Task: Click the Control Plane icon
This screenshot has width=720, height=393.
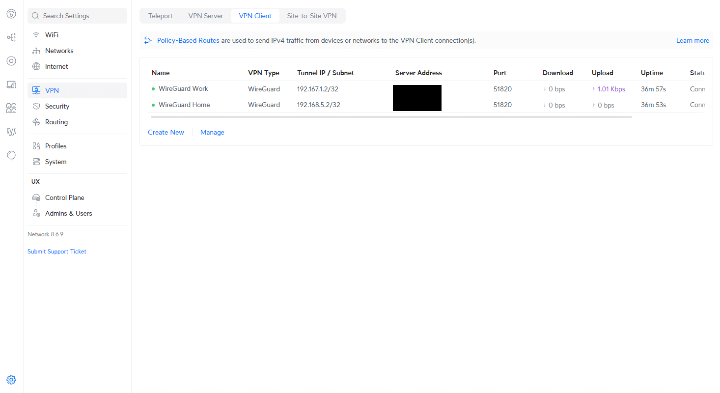Action: 36,197
